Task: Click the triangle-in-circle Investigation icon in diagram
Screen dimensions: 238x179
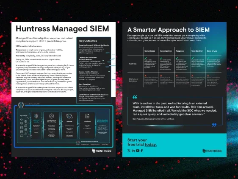Action: point(52,116)
